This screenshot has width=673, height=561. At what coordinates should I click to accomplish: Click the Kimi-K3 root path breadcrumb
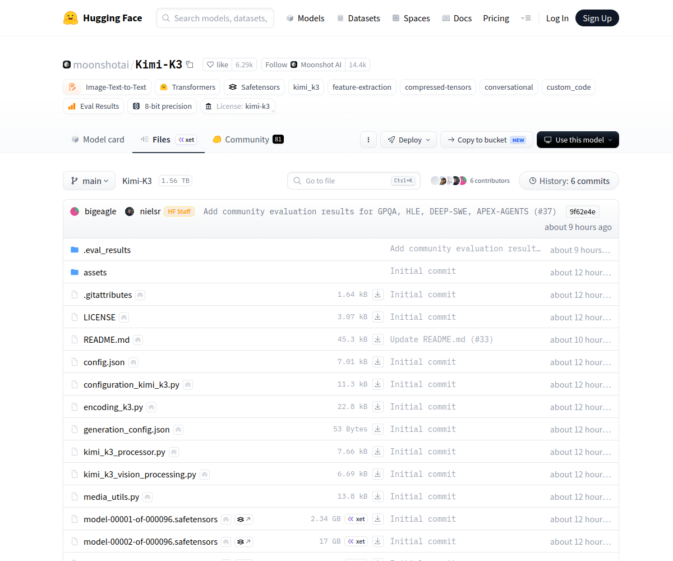(137, 181)
